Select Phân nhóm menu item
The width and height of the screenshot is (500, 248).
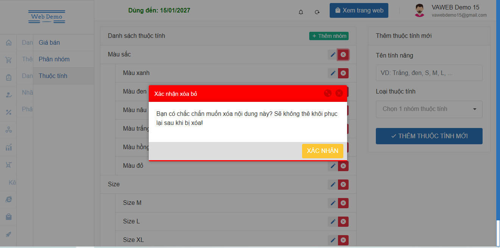click(54, 59)
